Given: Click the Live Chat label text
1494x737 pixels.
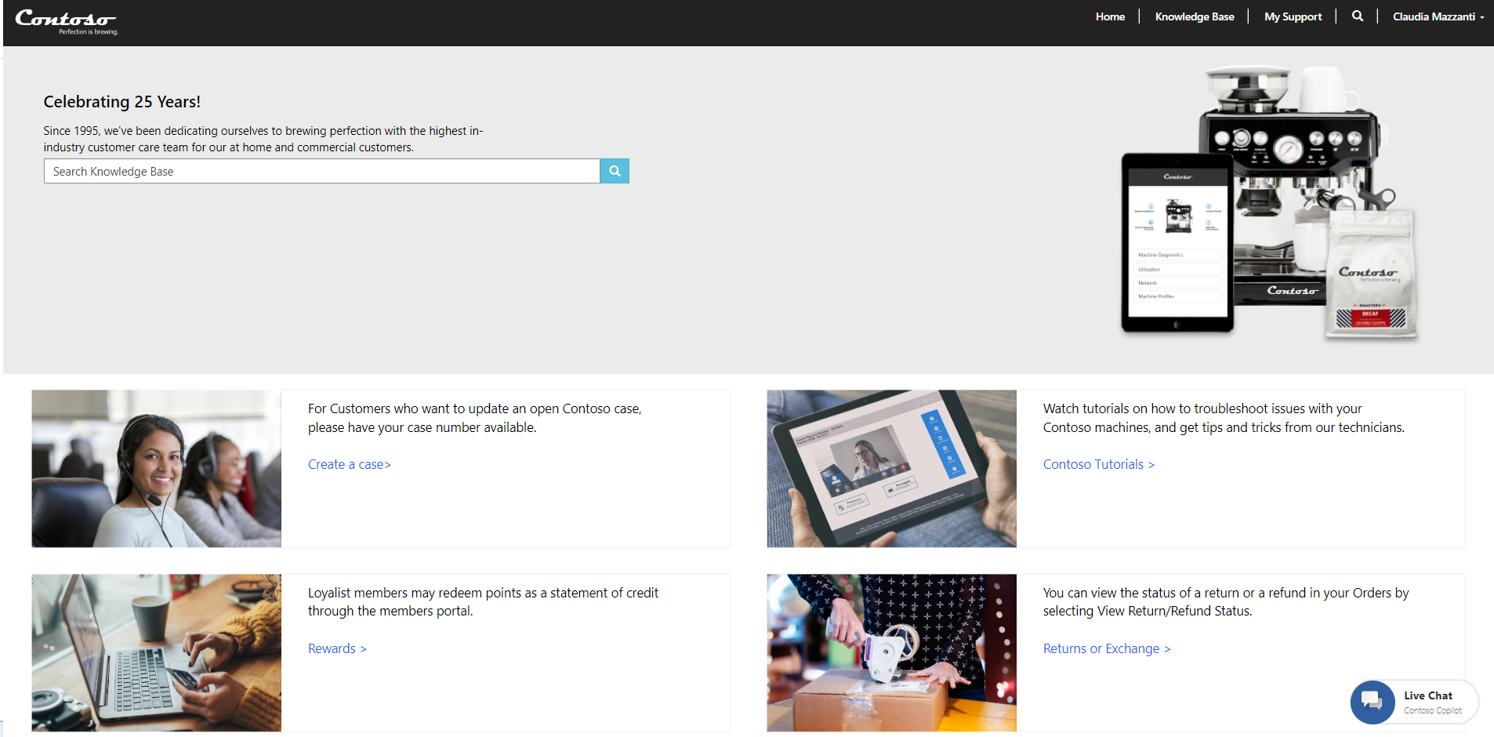Looking at the screenshot, I should tap(1427, 695).
